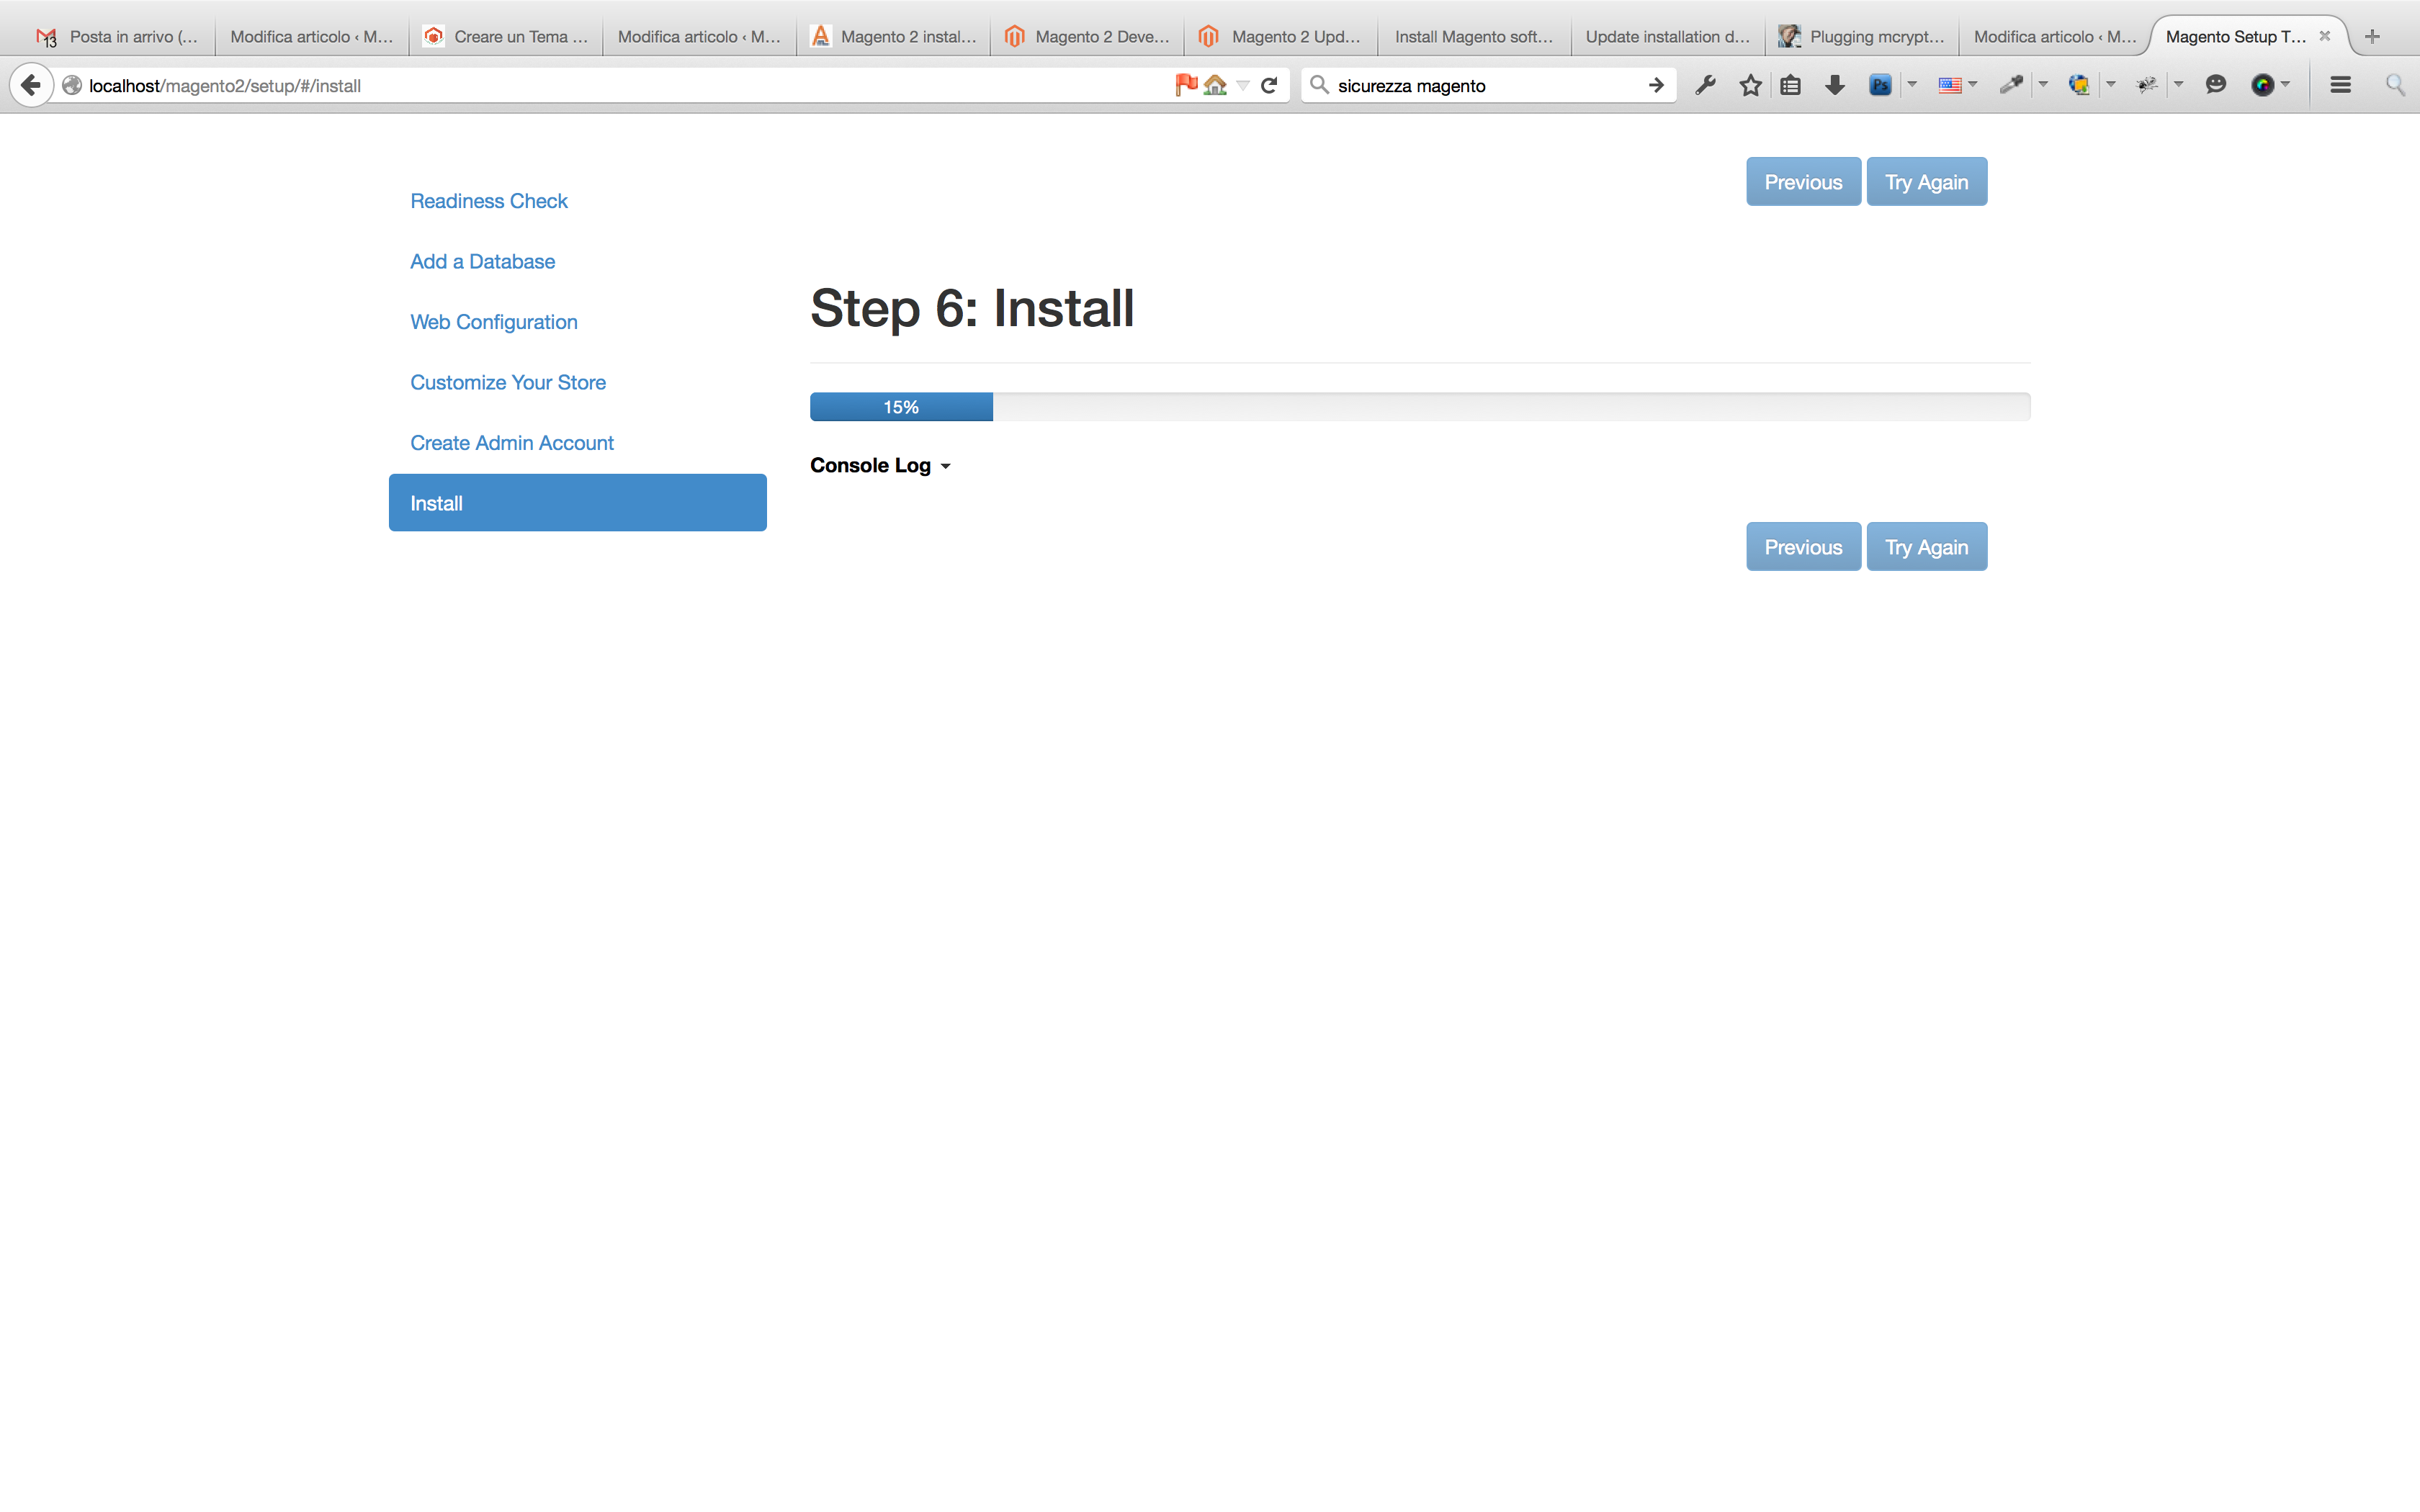
Task: Click the 15% install progress bar
Action: (x=901, y=407)
